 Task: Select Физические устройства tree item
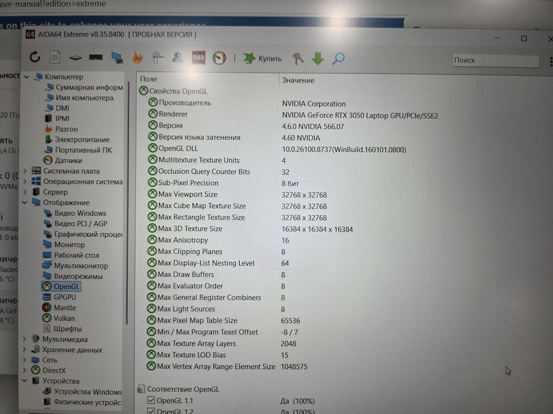click(x=82, y=402)
